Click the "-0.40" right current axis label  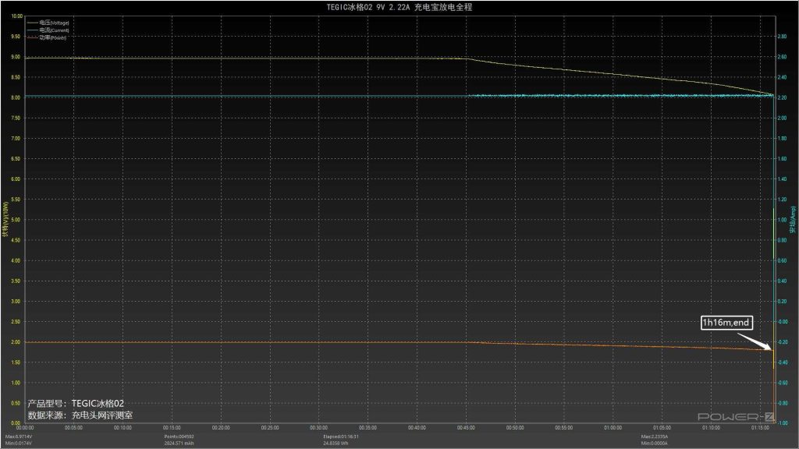click(782, 362)
